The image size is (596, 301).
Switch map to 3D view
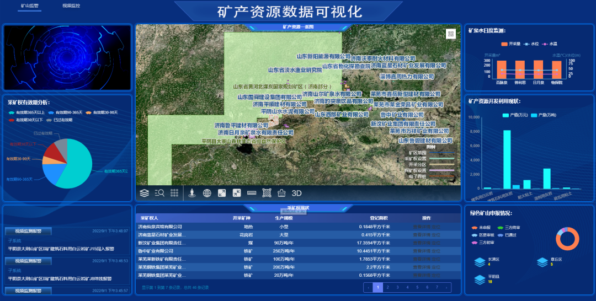tap(296, 193)
